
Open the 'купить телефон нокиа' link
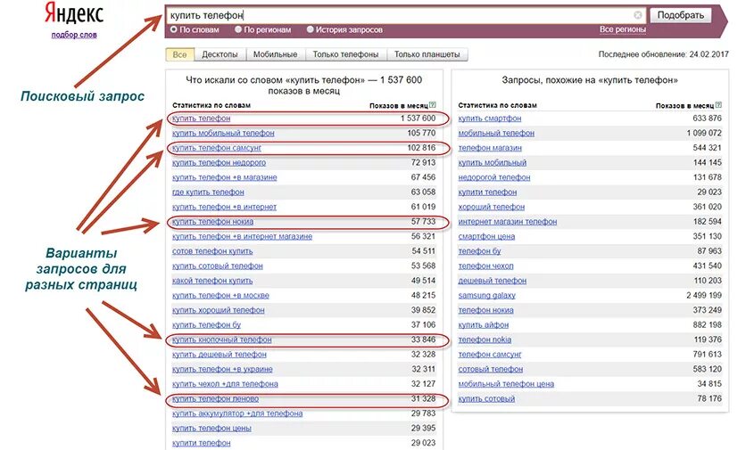click(x=212, y=222)
